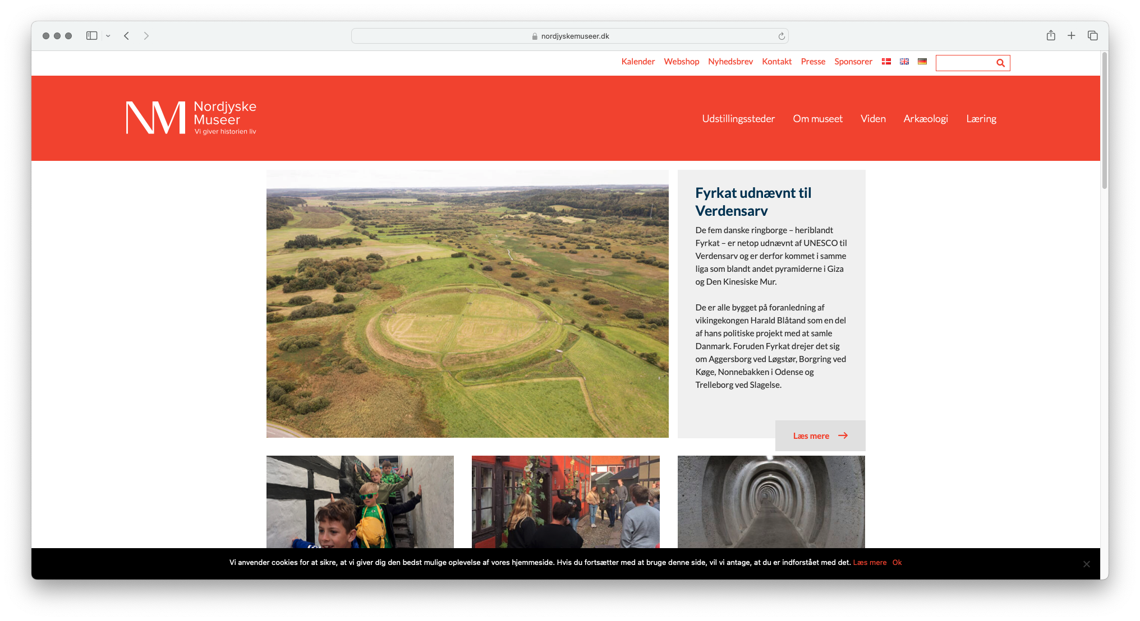Switch language with the German flag

click(x=922, y=62)
